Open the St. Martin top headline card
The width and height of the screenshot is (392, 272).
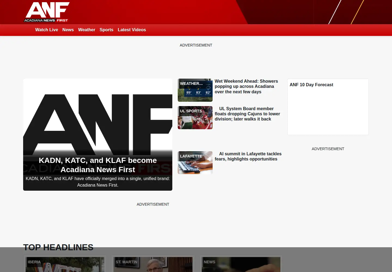click(153, 264)
